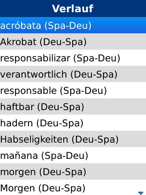Choose responsabilizar (Spa-Deu) from history
Screen dimensions: 146x195
tap(73, 58)
